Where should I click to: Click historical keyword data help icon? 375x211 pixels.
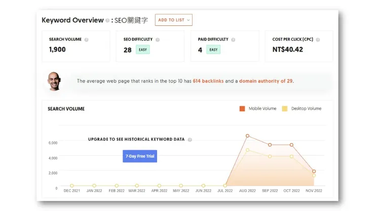[190, 139]
